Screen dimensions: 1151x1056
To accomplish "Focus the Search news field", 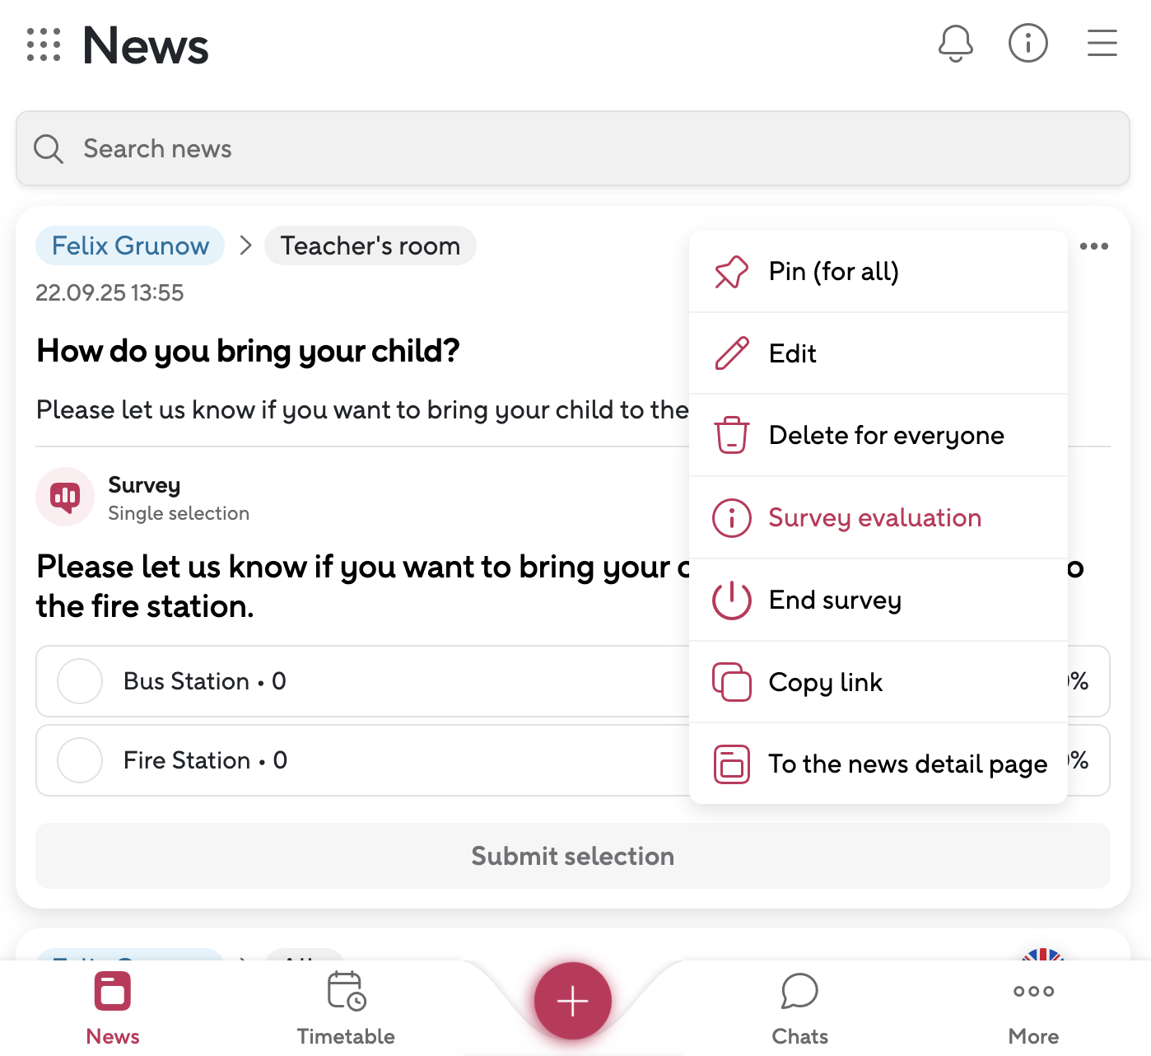I will tap(572, 148).
